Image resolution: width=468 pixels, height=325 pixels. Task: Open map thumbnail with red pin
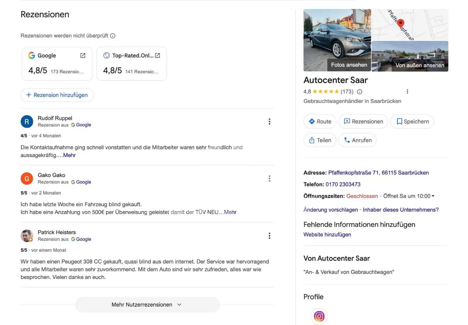point(410,25)
